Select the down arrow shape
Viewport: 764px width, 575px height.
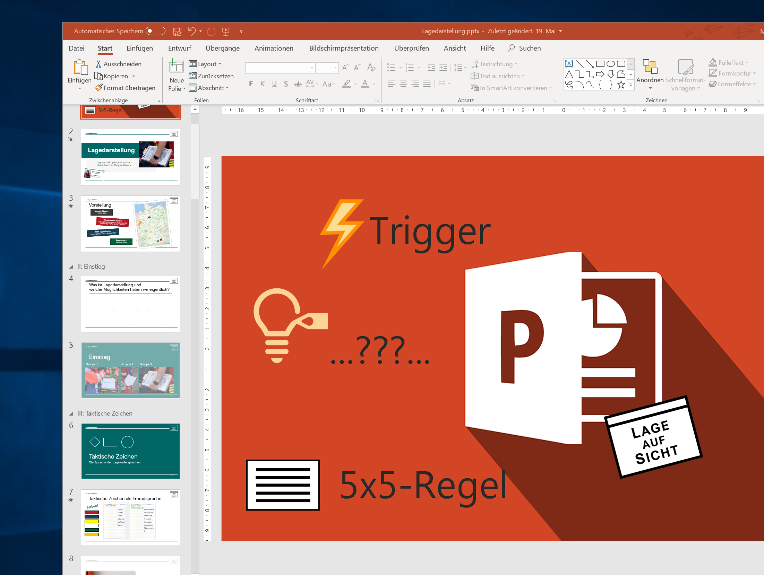coord(611,74)
